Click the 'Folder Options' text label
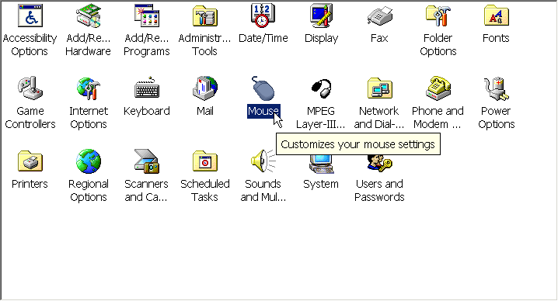The height and width of the screenshot is (301, 558). pyautogui.click(x=438, y=44)
